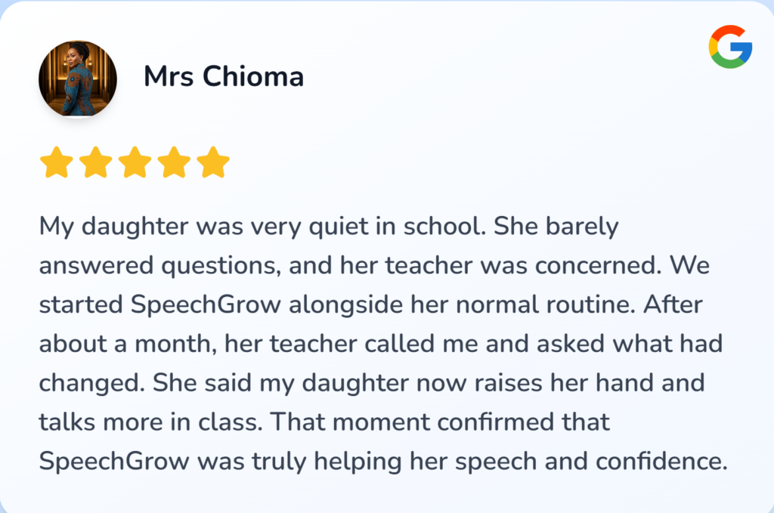Screen dimensions: 774x513
Task: Click the fourth yellow rating star
Action: tap(174, 162)
